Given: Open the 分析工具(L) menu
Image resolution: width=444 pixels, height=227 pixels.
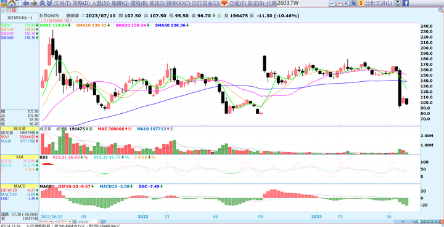Looking at the screenshot, I should [x=379, y=4].
